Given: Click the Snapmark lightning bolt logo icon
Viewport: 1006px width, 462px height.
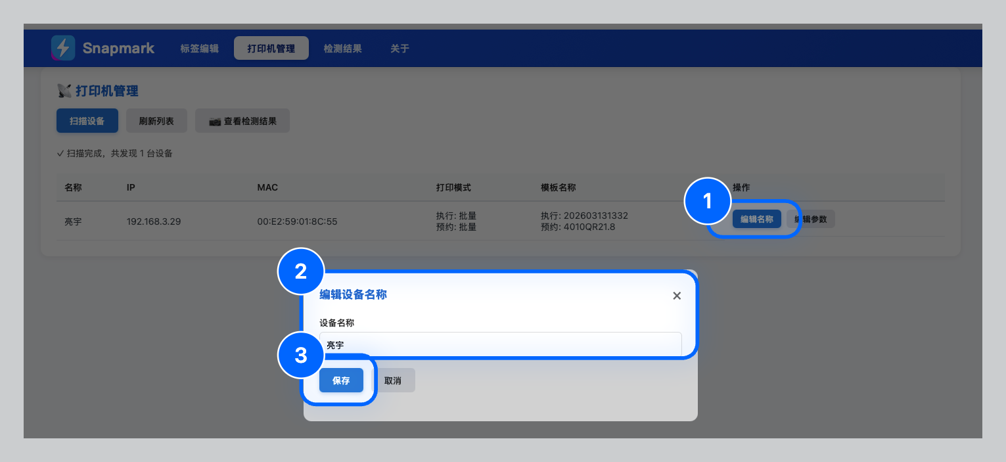Looking at the screenshot, I should pyautogui.click(x=63, y=47).
